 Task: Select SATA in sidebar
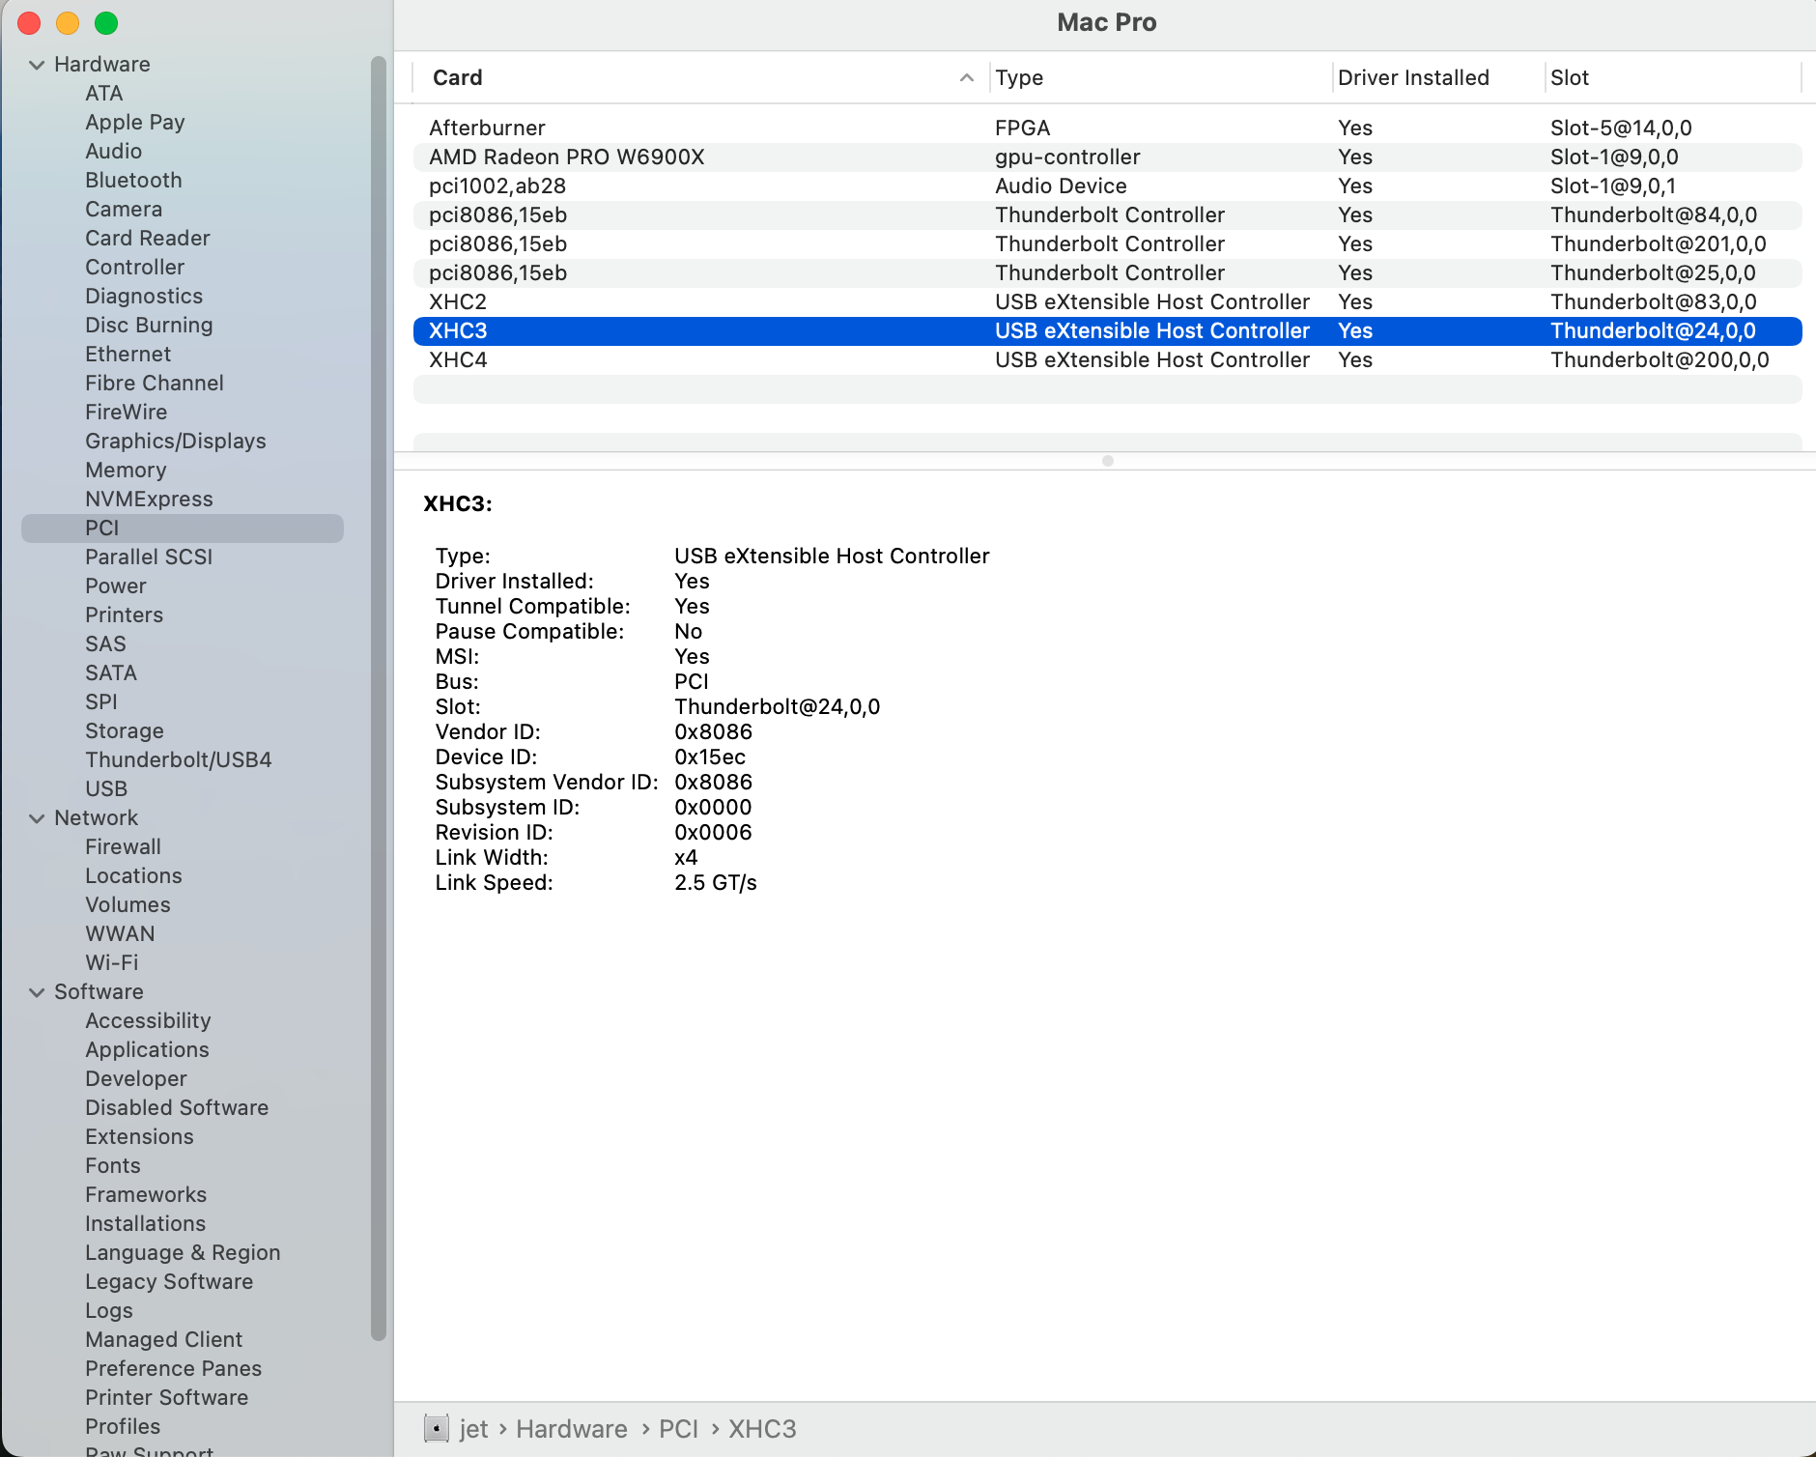coord(111,673)
